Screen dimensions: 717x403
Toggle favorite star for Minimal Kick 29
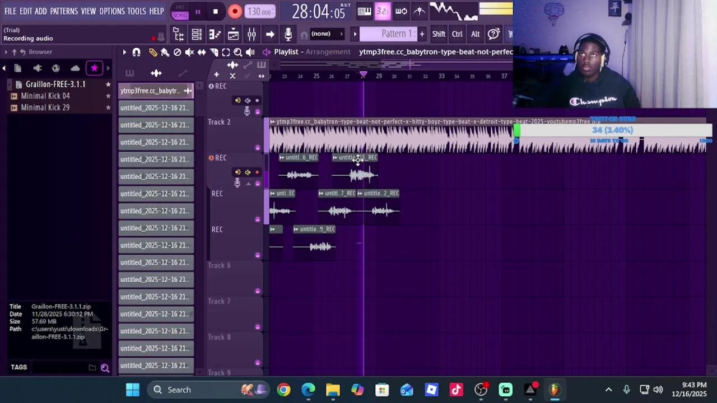[108, 107]
